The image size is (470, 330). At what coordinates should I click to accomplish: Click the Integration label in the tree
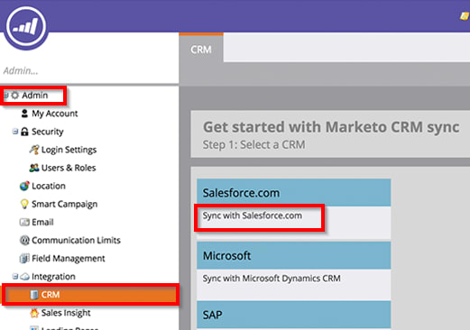pyautogui.click(x=53, y=277)
